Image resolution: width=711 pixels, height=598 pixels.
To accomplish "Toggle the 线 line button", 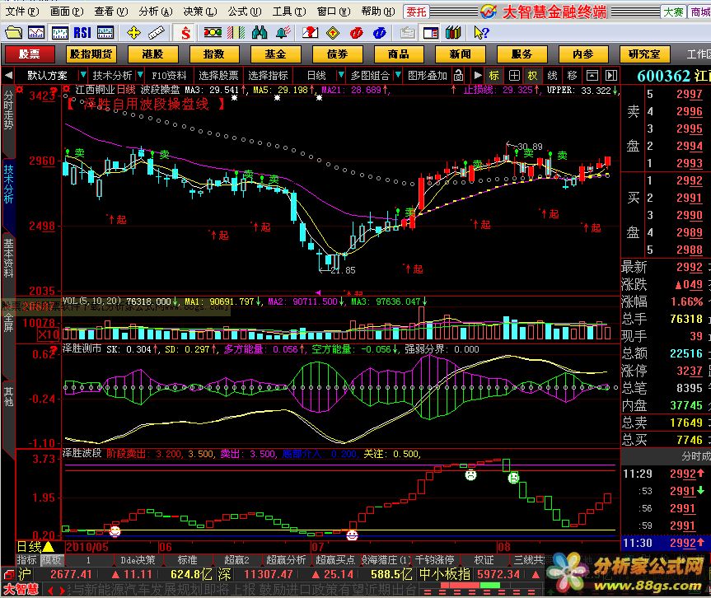I will pos(552,75).
